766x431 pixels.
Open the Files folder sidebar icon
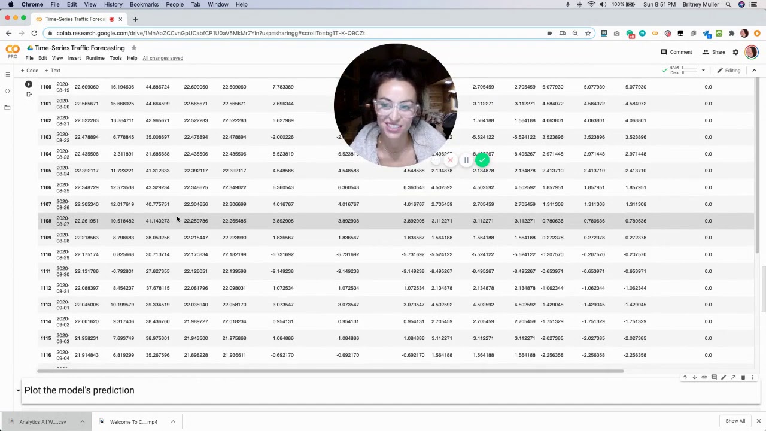pos(7,108)
